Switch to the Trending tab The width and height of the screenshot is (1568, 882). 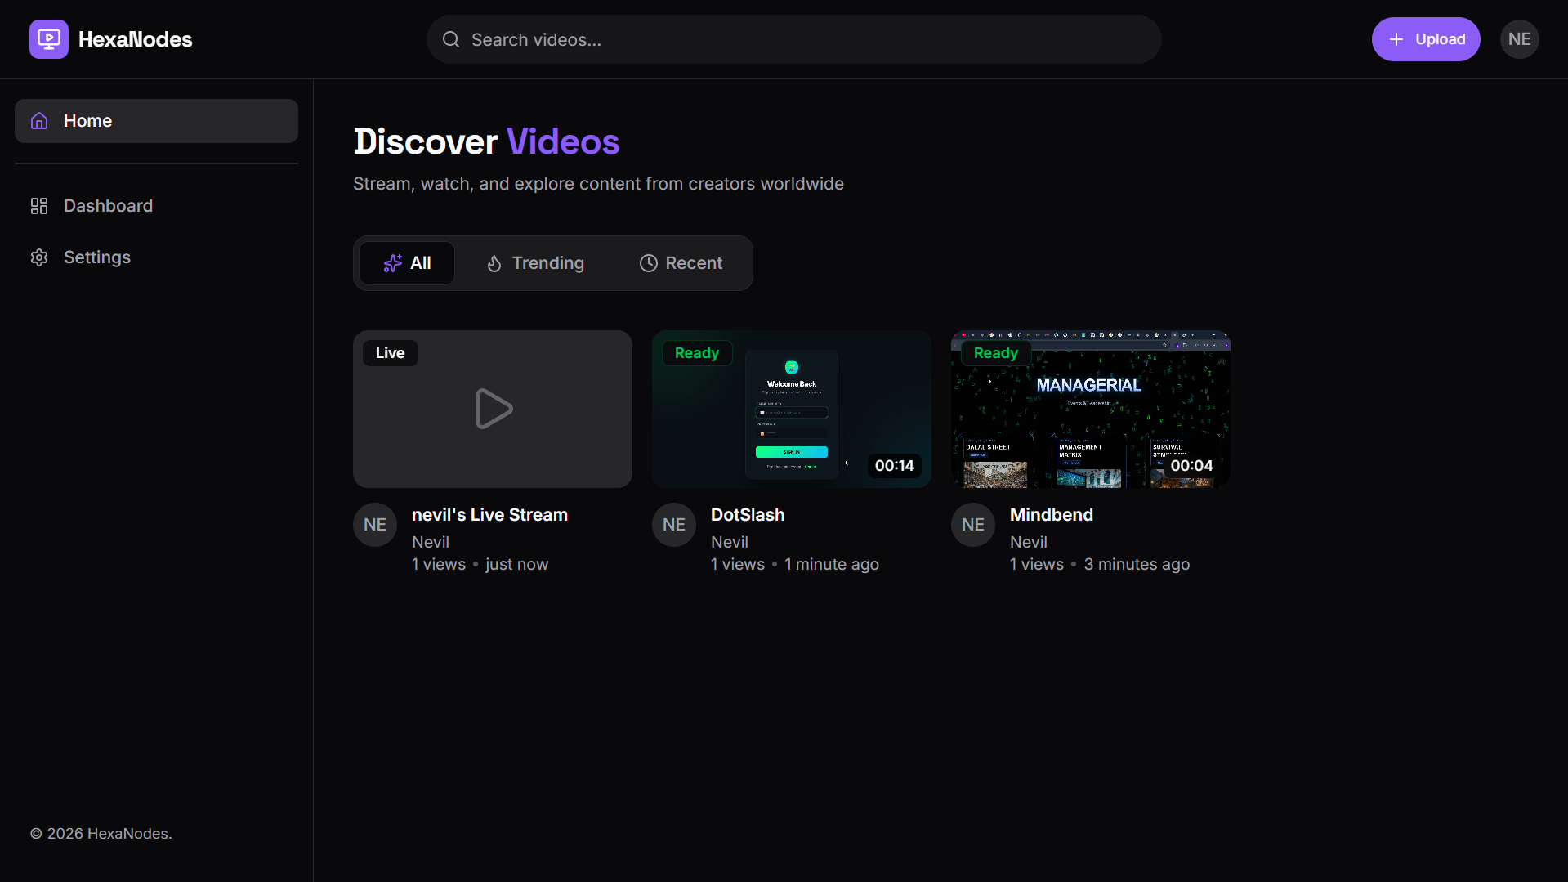[535, 263]
